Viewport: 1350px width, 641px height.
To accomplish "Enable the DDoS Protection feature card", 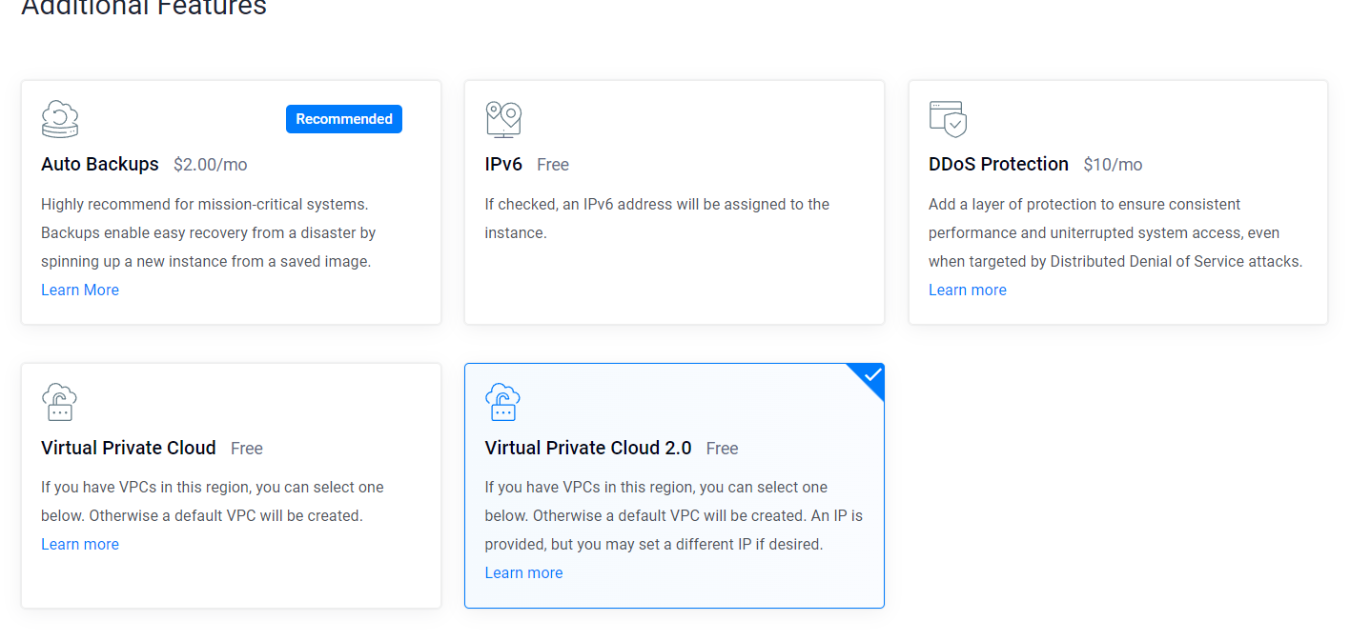I will 1118,202.
